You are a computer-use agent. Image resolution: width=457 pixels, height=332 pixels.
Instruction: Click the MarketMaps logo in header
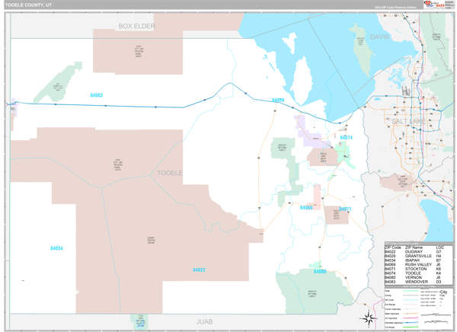click(434, 5)
